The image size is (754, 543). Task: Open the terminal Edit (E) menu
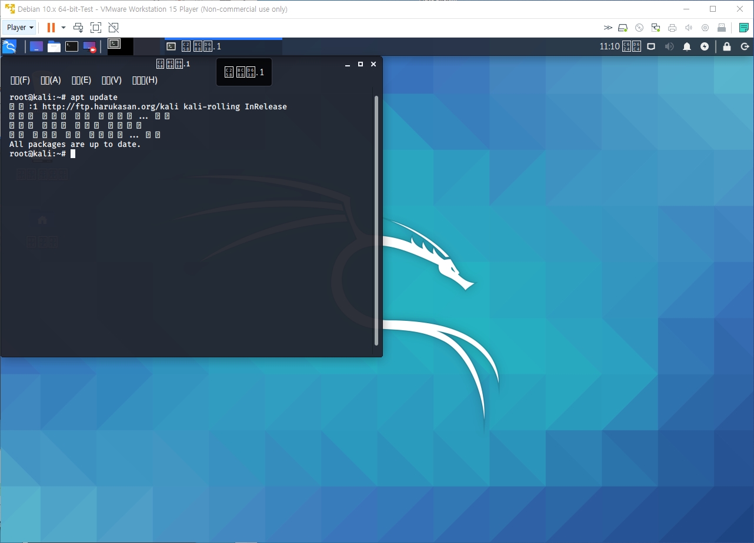(x=82, y=80)
